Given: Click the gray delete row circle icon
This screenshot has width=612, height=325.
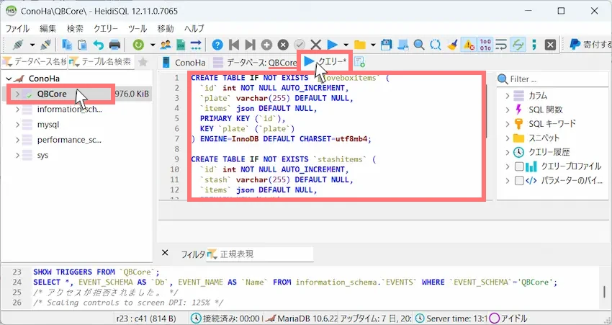Looking at the screenshot, I should [x=283, y=45].
